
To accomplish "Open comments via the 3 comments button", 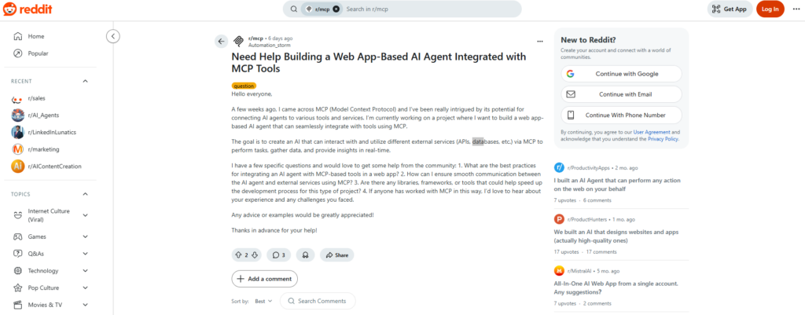I will click(x=279, y=255).
